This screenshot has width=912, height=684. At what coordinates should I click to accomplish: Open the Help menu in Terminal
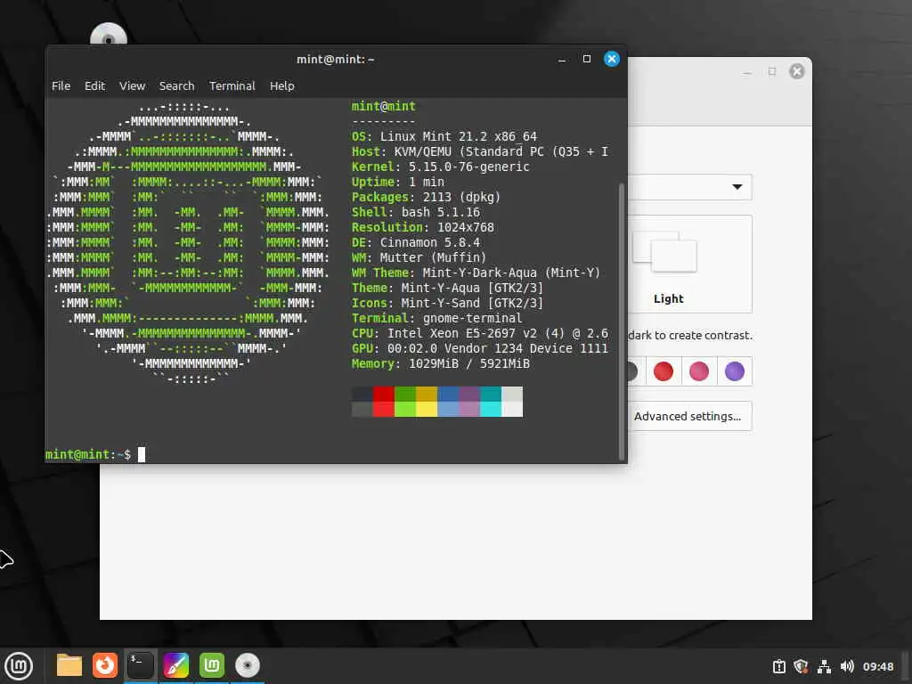pyautogui.click(x=282, y=86)
